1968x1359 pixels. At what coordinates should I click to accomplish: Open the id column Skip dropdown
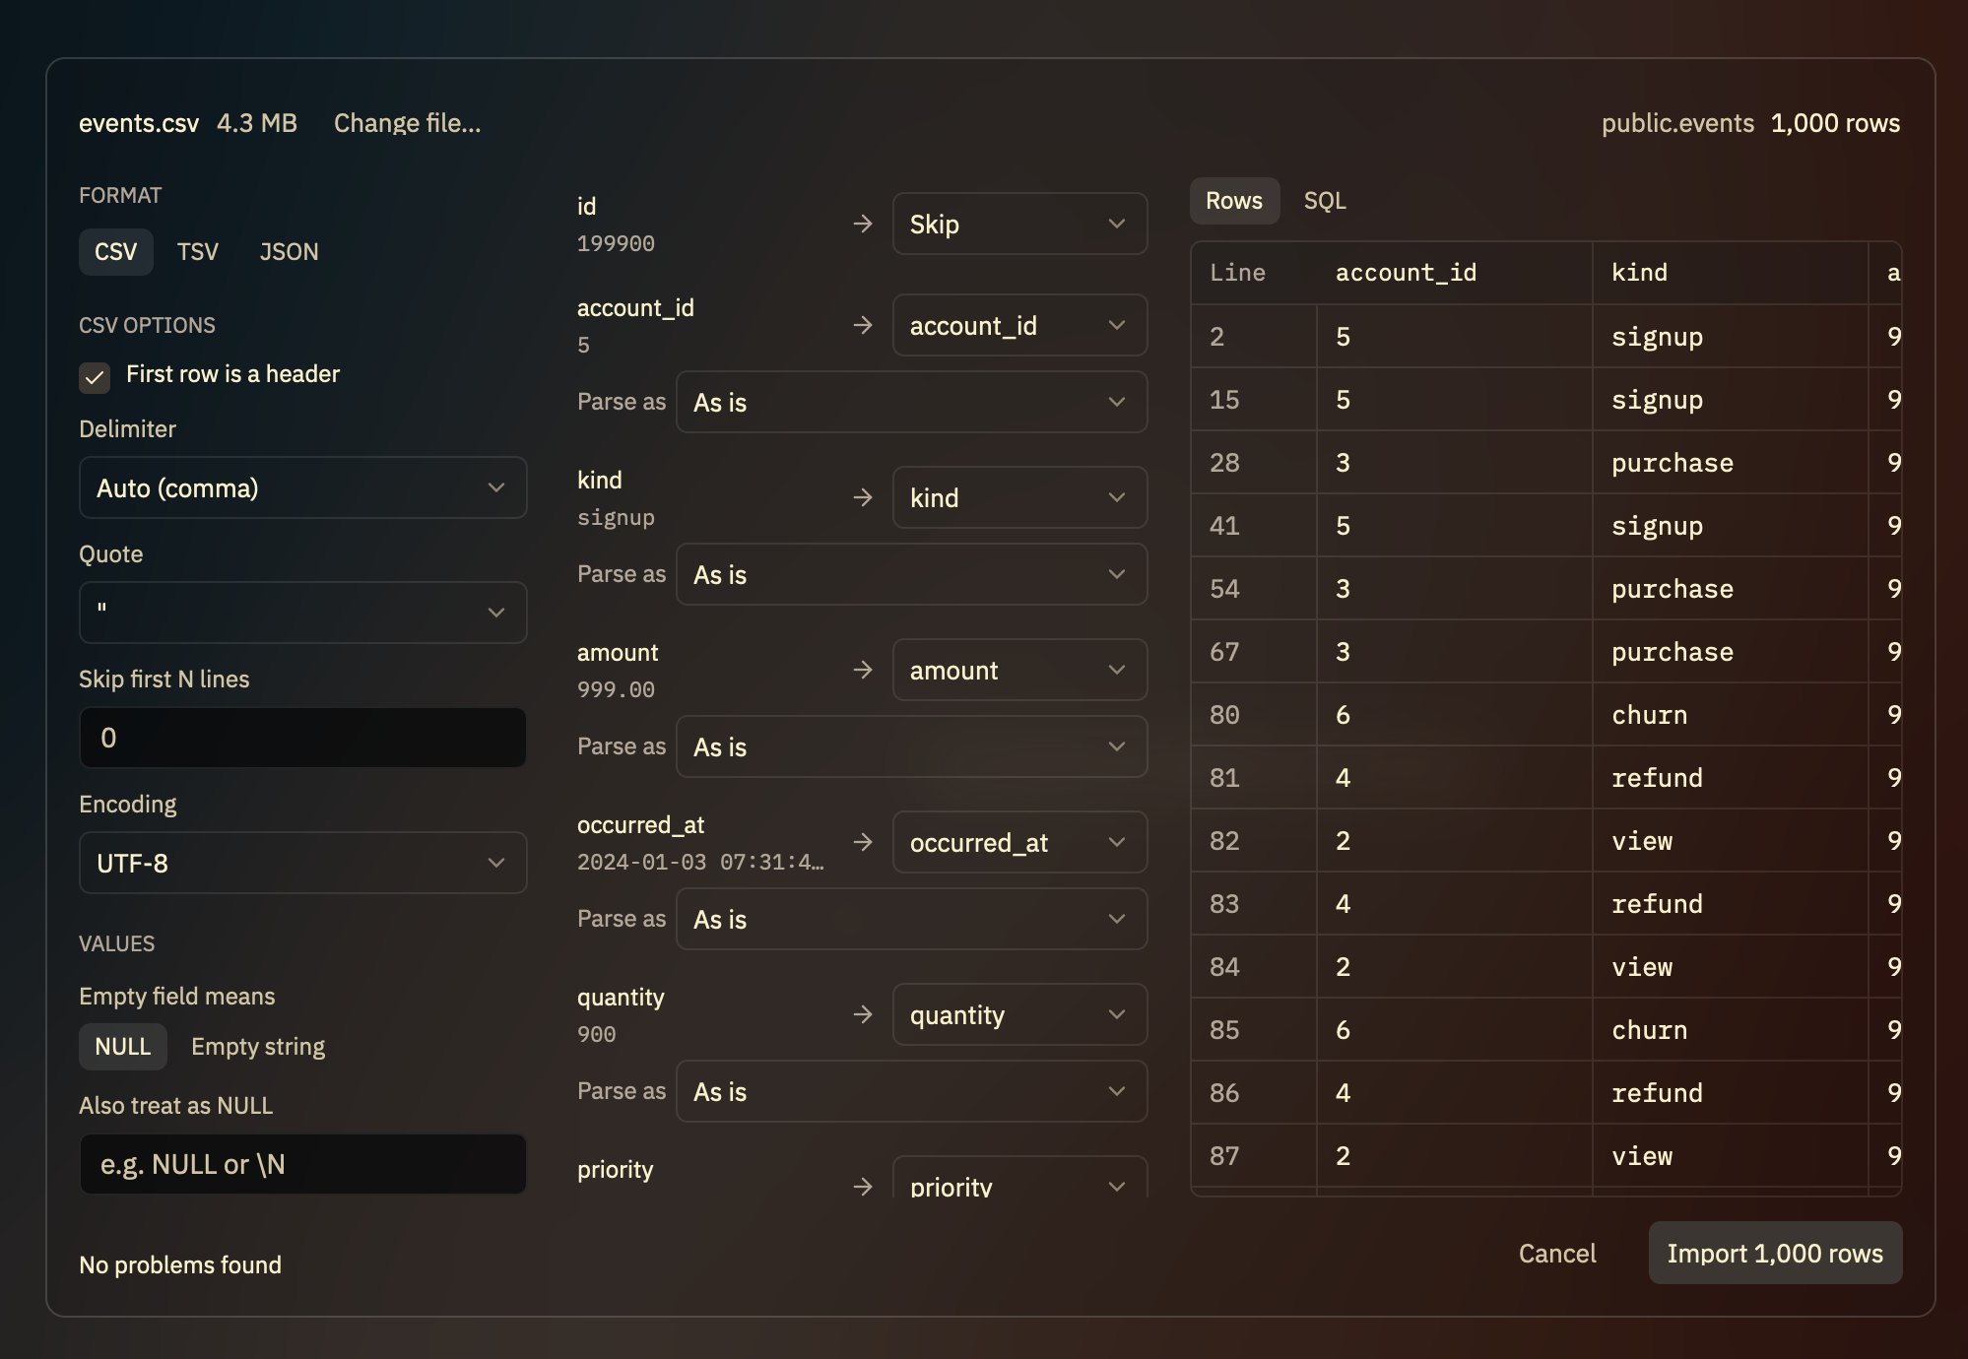pos(1019,224)
